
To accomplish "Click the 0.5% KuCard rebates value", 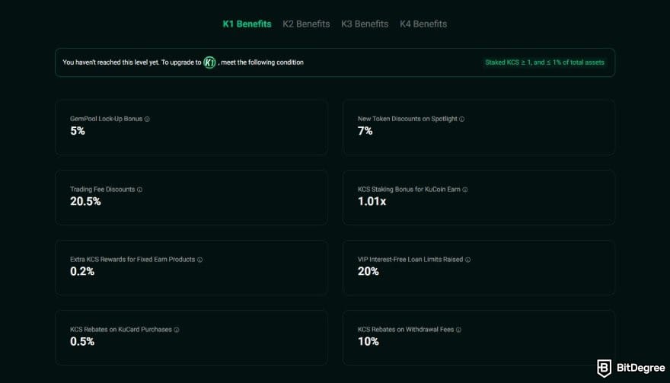I will tap(82, 341).
